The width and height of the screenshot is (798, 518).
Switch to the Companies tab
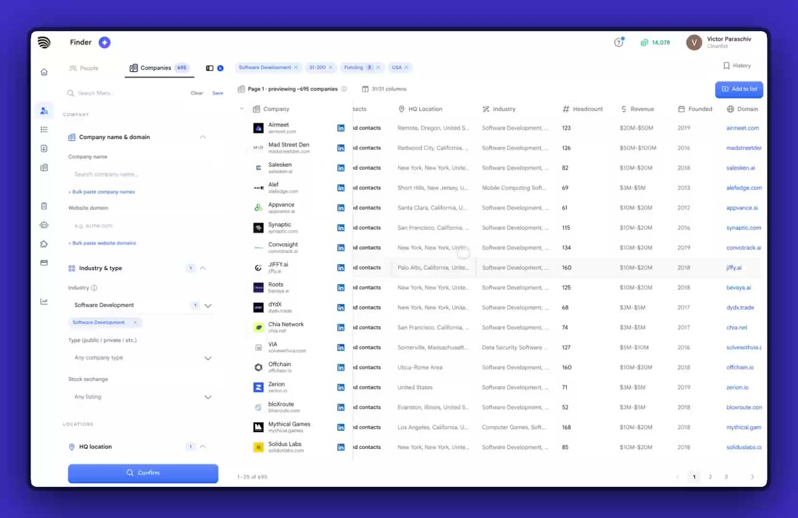tap(159, 68)
